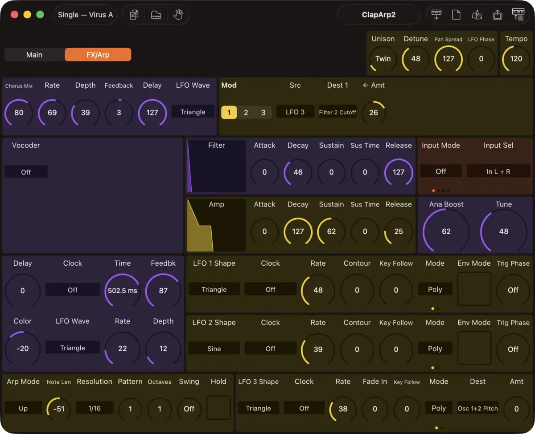Click the keyboard with down arrow icon
The width and height of the screenshot is (535, 434).
coord(436,15)
